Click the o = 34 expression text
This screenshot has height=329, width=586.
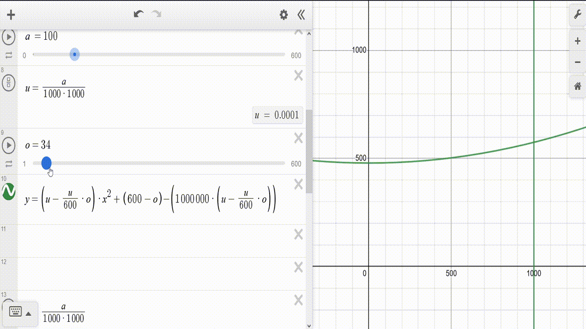click(x=38, y=145)
